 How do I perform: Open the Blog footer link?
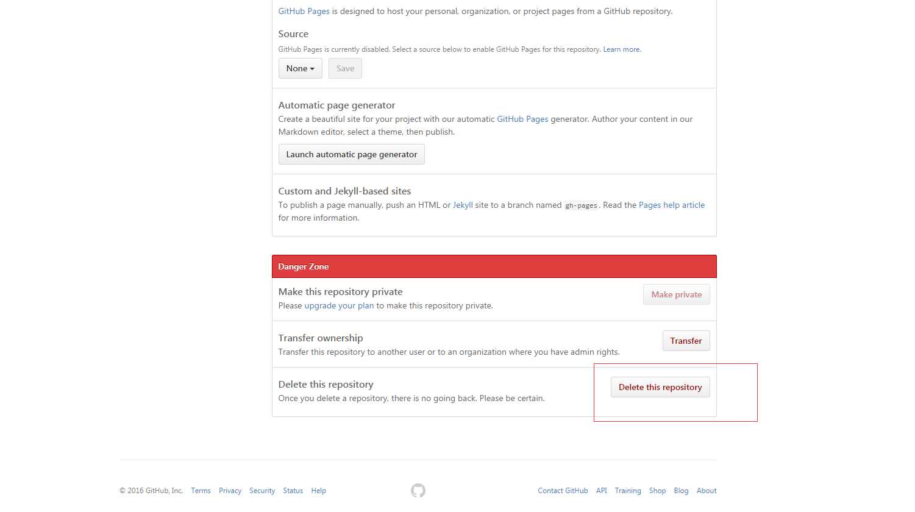click(681, 491)
